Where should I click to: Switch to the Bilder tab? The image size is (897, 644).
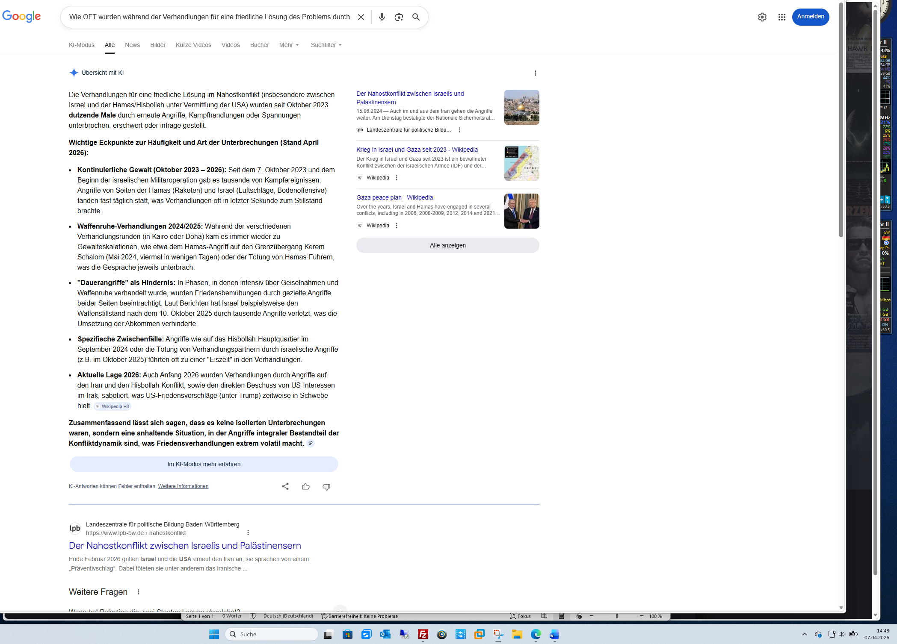point(157,45)
